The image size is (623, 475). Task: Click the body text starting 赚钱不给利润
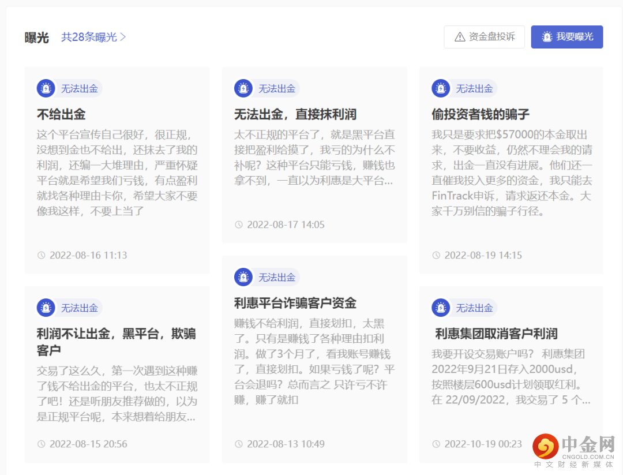[314, 362]
